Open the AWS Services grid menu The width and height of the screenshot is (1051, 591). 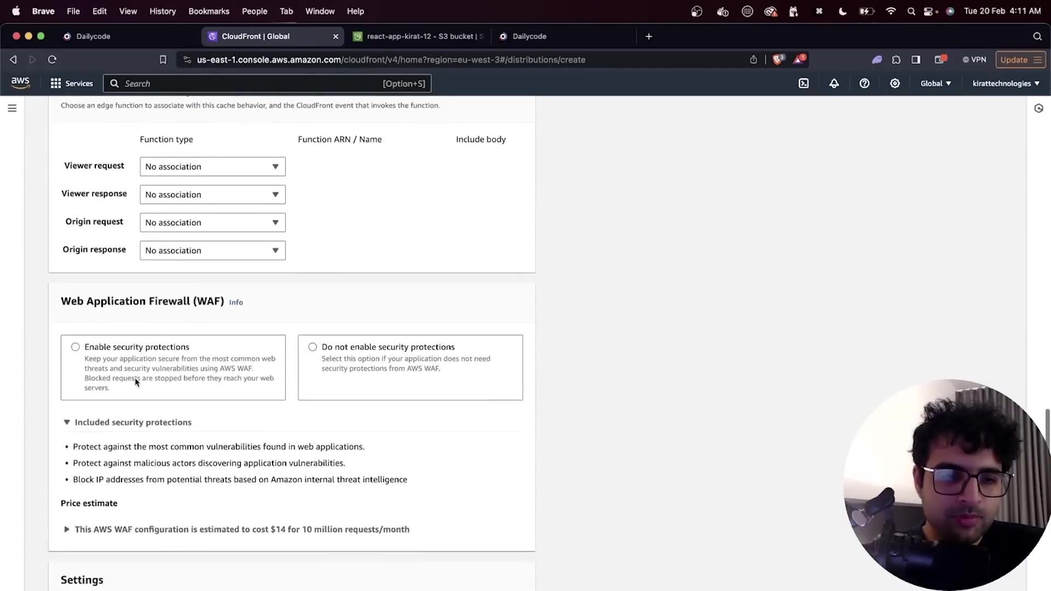(72, 83)
